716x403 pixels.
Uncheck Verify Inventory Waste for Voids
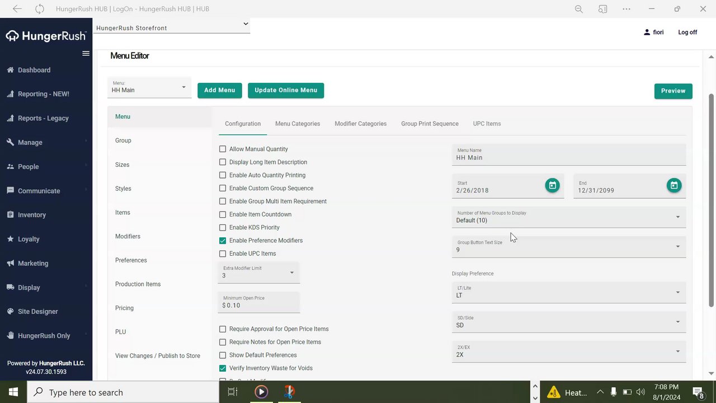[x=223, y=368]
